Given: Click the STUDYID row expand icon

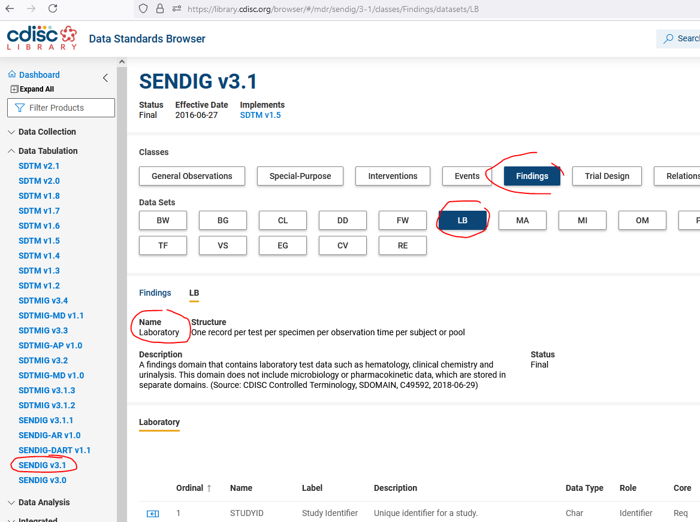Looking at the screenshot, I should [x=153, y=514].
